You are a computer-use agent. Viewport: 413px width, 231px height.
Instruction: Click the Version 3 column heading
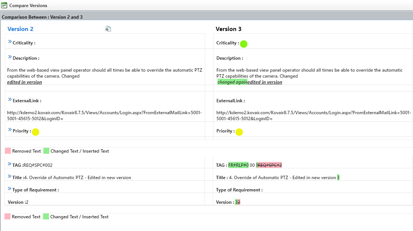coord(228,29)
